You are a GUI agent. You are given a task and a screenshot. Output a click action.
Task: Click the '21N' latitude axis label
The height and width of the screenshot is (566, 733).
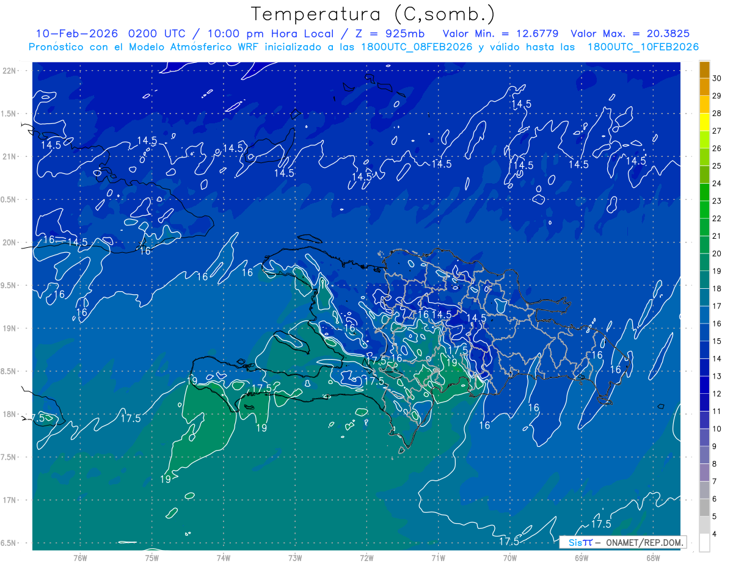pyautogui.click(x=9, y=157)
